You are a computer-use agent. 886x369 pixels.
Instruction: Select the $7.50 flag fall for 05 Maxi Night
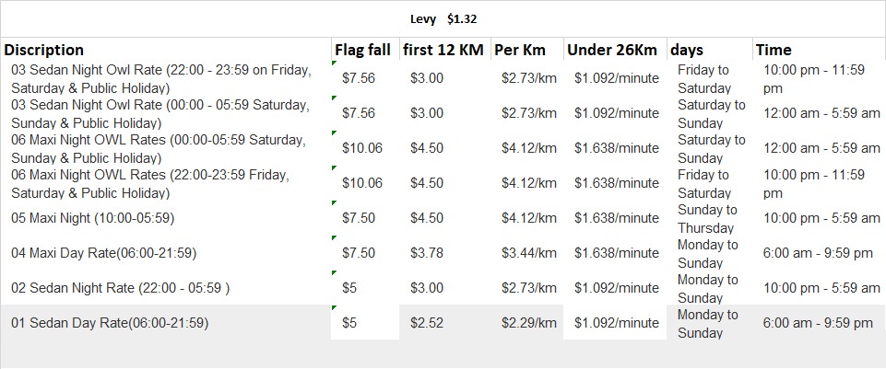(358, 218)
